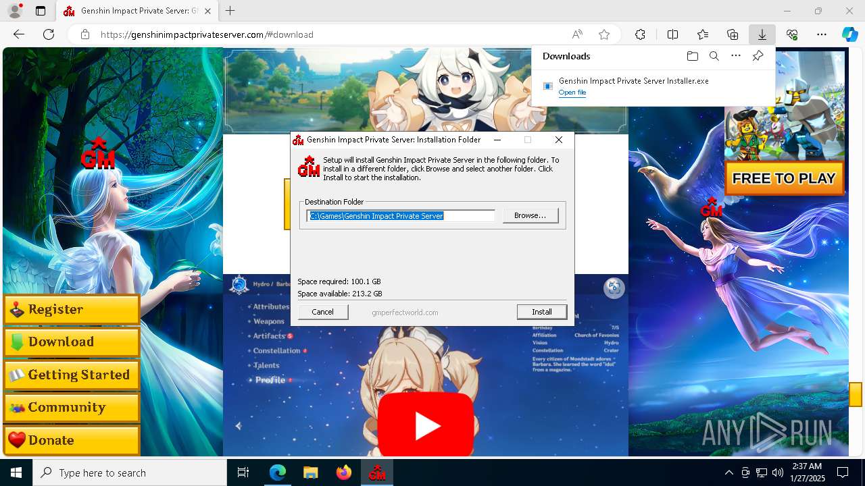Search downloads with the magnifier icon
Screen dimensions: 865x486
[714, 56]
